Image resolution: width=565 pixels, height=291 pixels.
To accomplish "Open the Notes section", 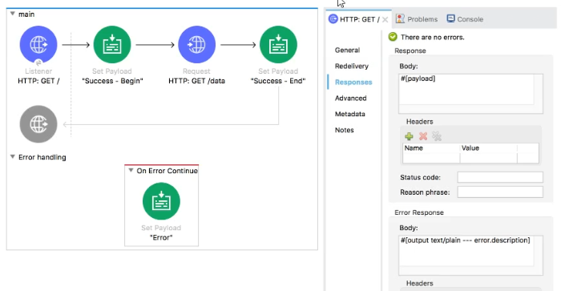I will coord(344,130).
